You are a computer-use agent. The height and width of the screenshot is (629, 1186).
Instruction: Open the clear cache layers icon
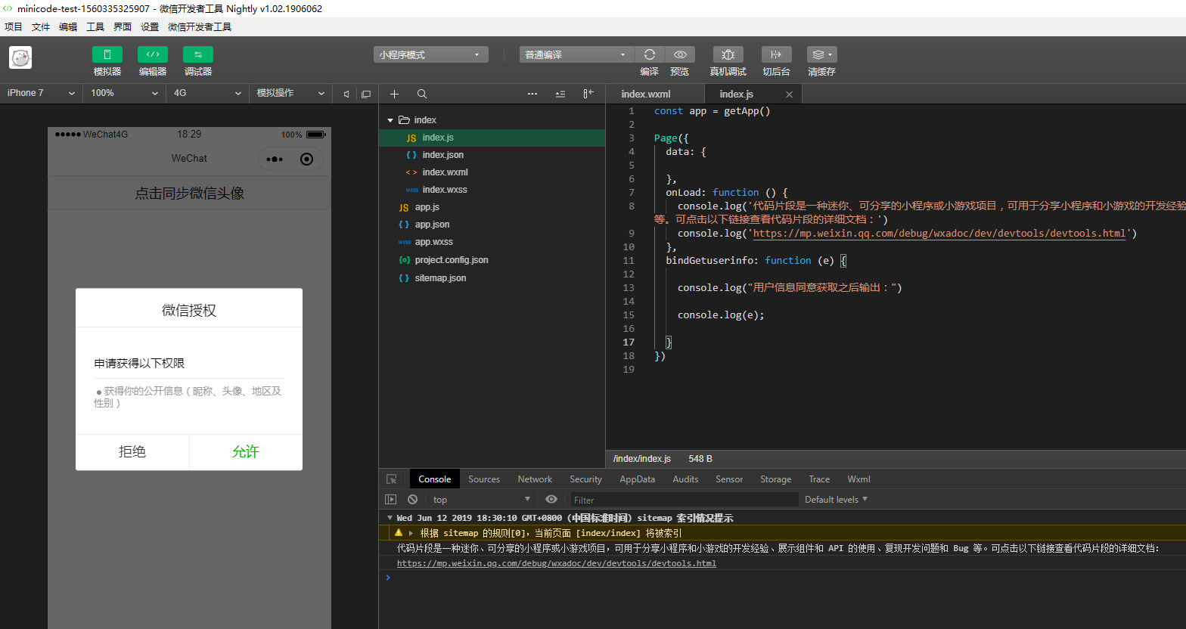(x=821, y=54)
